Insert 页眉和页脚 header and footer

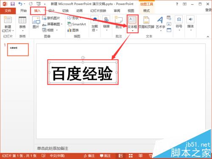[146, 22]
